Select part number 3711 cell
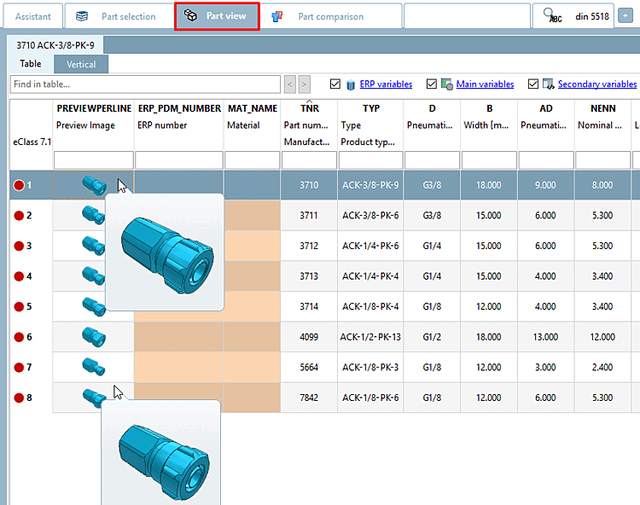 [309, 215]
